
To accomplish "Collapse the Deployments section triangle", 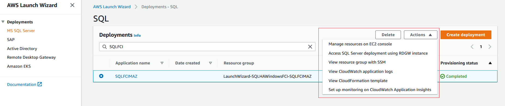I will tap(3, 22).
